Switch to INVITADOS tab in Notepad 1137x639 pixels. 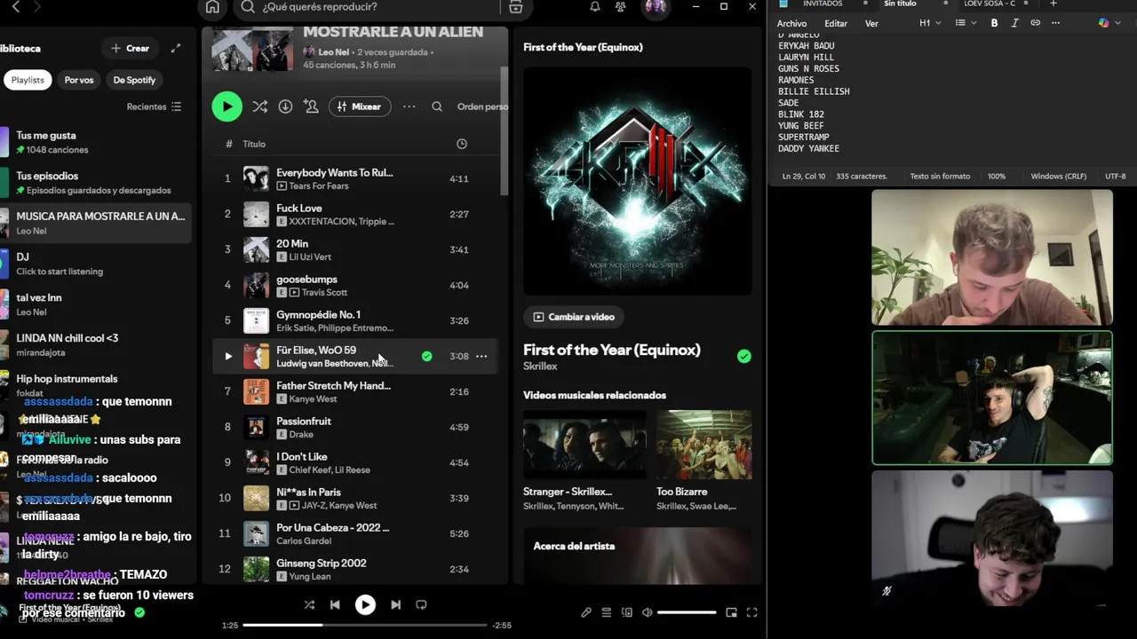[823, 4]
